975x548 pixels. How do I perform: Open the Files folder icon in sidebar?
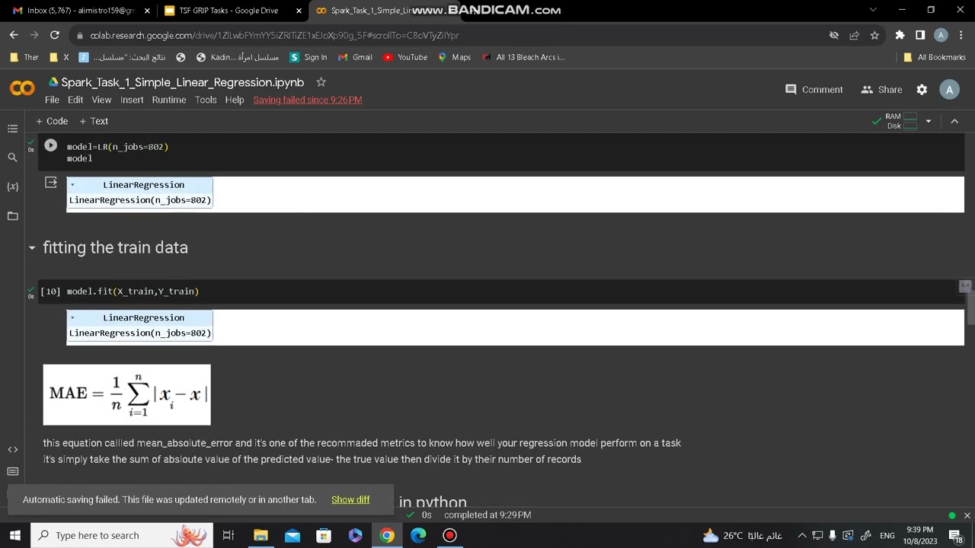pyautogui.click(x=12, y=216)
